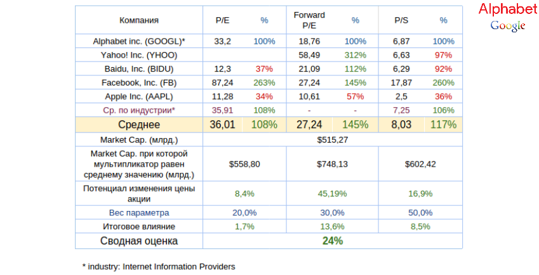Image resolution: width=539 pixels, height=275 pixels.
Task: Select the 'Yahoo! Inc. (YHOO)' row label
Action: coord(139,55)
